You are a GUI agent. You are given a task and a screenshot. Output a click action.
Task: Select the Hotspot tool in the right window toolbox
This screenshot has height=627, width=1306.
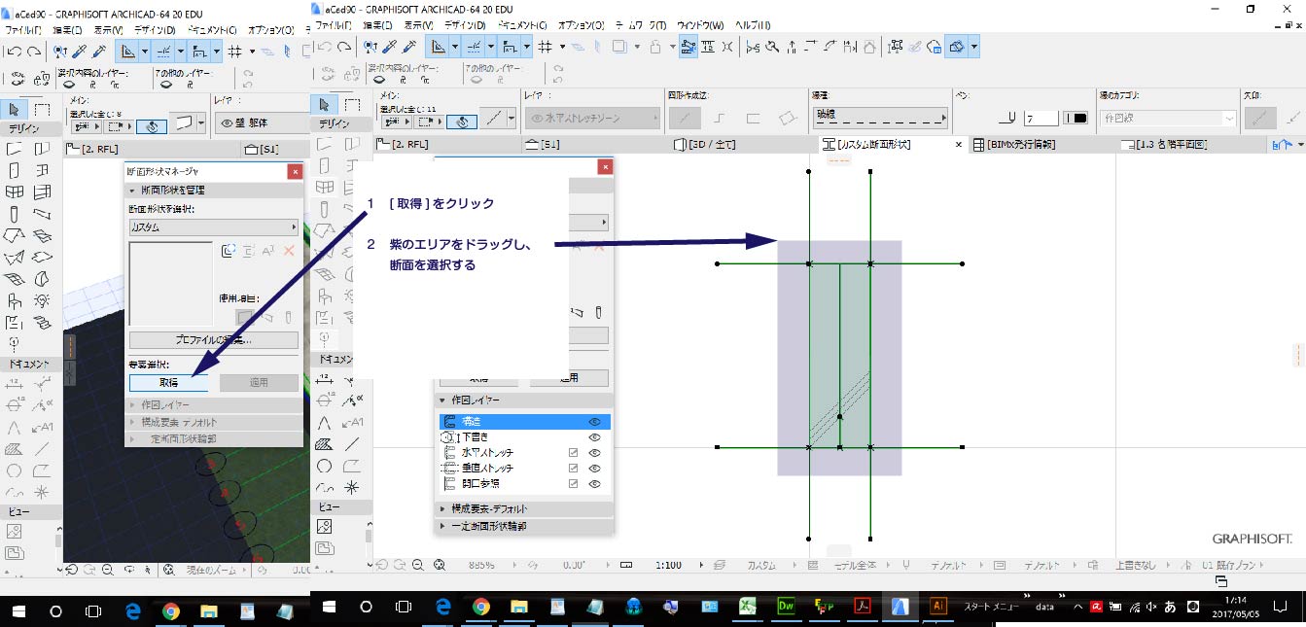[352, 487]
